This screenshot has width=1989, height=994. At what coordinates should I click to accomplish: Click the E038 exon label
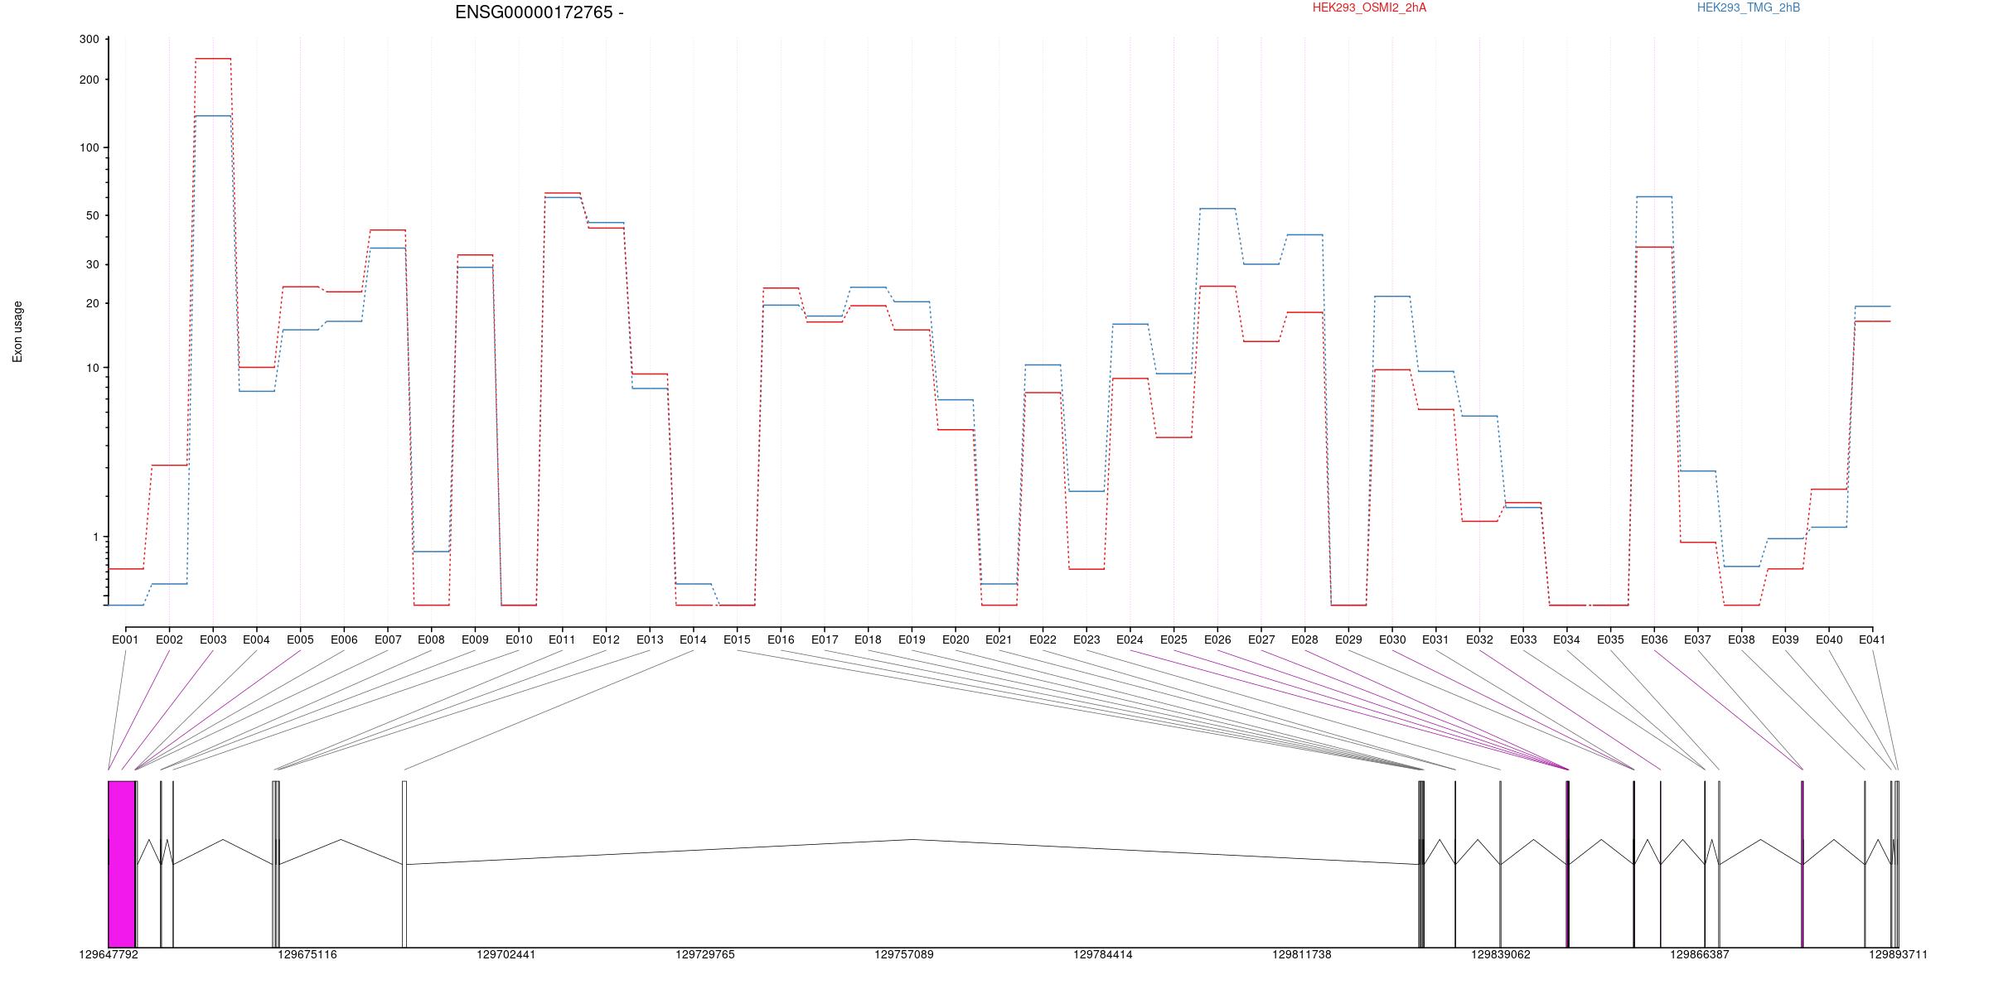tap(1741, 639)
